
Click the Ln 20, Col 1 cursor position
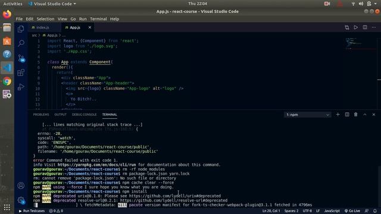(x=271, y=211)
